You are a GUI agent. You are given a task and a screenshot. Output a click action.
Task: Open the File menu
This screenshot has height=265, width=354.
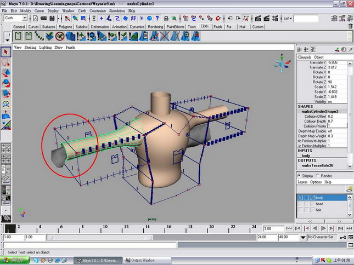pos(4,11)
